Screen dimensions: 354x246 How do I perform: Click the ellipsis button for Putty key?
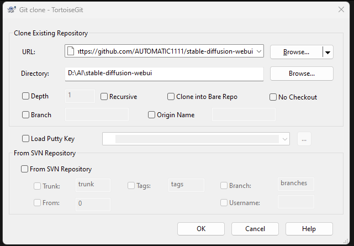coord(304,139)
